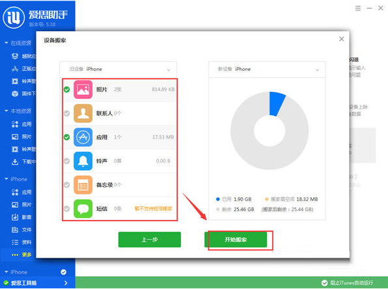This screenshot has height=289, width=388.
Task: Open 应用 under the expanded iPhone group
Action: pyautogui.click(x=21, y=192)
